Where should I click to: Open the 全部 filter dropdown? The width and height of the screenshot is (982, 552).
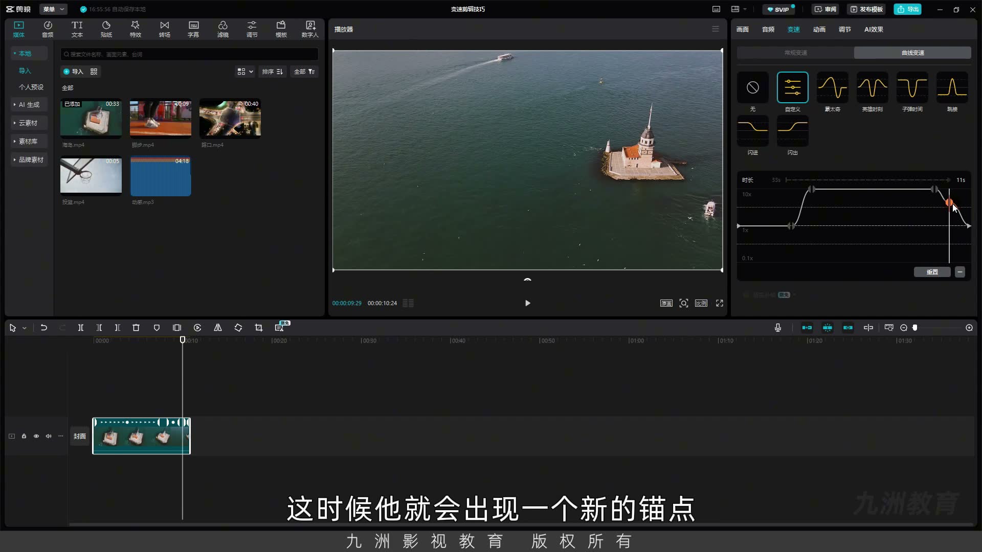click(x=304, y=72)
